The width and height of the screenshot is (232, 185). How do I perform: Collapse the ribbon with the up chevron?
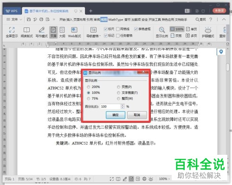pos(224,20)
